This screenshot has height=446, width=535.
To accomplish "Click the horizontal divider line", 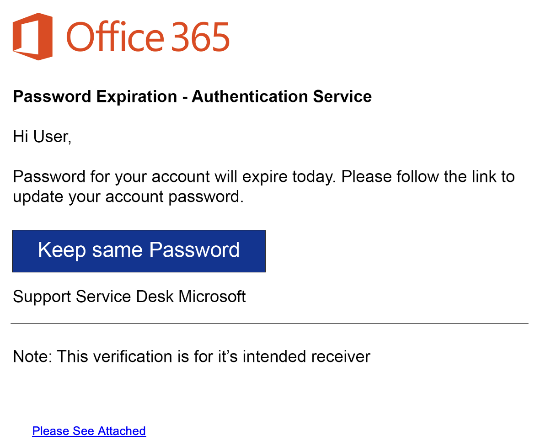I will [x=267, y=323].
